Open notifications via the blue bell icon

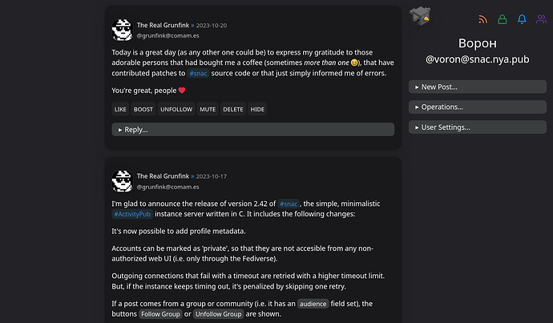click(523, 19)
